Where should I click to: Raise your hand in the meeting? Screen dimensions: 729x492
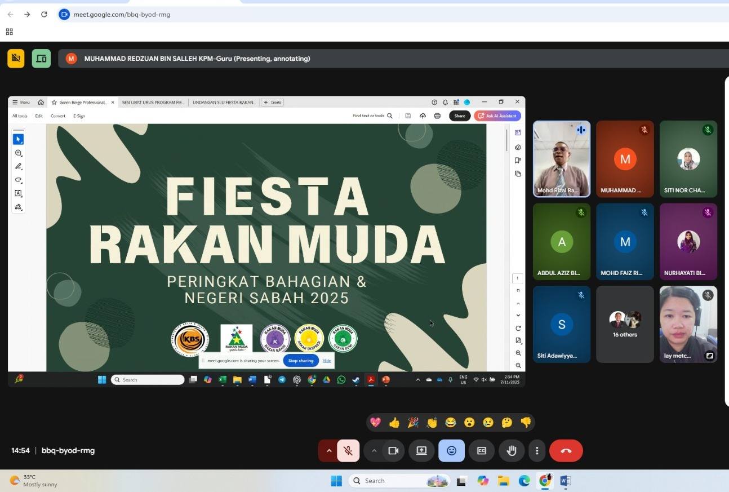512,451
